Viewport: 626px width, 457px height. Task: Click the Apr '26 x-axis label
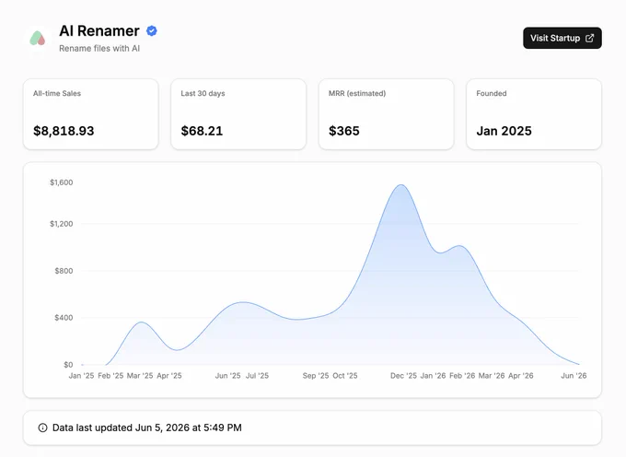pyautogui.click(x=521, y=376)
